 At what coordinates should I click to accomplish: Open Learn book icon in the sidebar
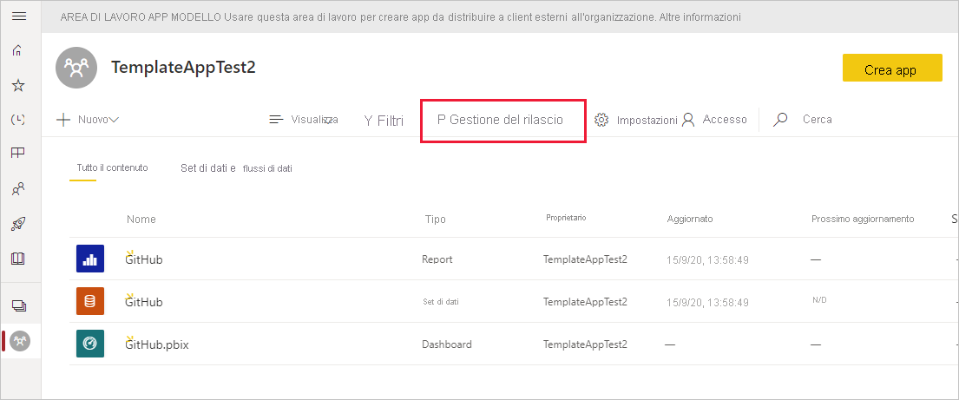(18, 259)
